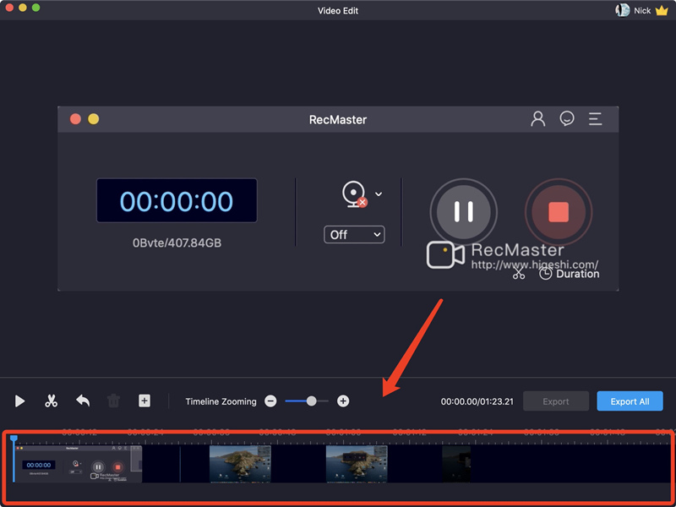Open the Nick user profile avatar
Screen dimensions: 676x507
[622, 10]
